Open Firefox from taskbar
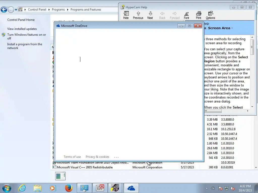 coord(69,188)
